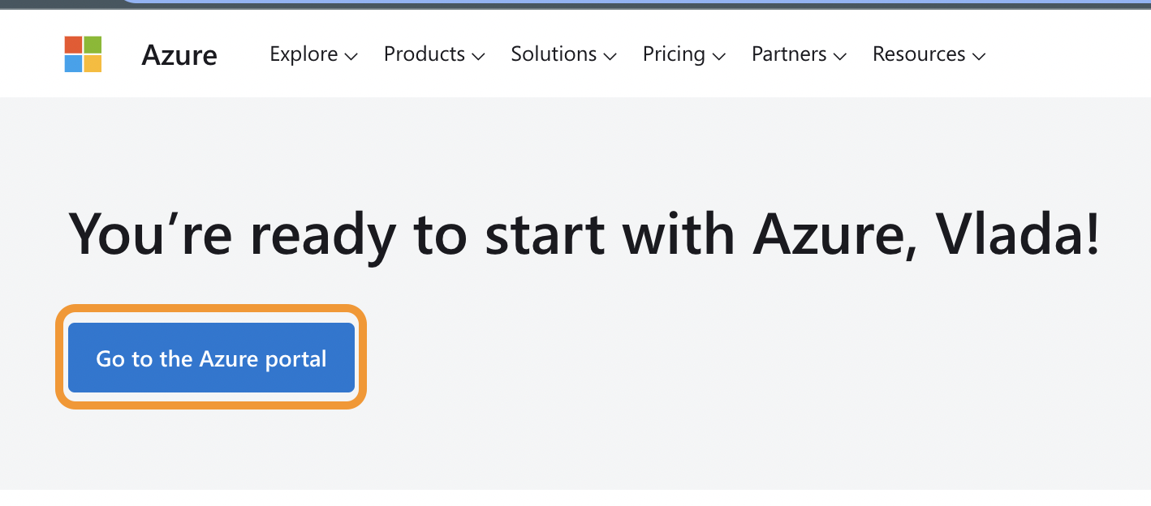This screenshot has height=506, width=1151.
Task: Click the red square of the Microsoft logo
Action: tap(73, 45)
